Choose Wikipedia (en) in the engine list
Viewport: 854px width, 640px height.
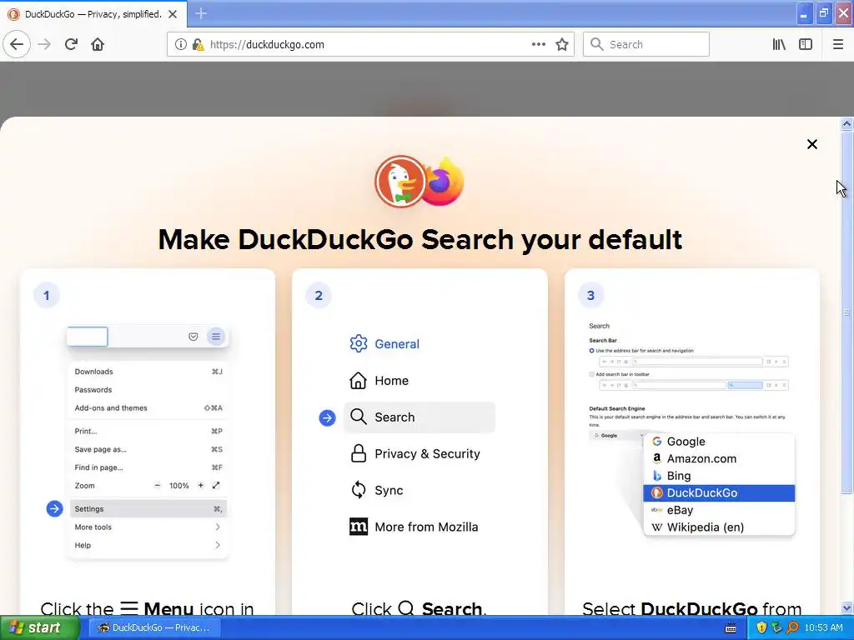pos(719,527)
